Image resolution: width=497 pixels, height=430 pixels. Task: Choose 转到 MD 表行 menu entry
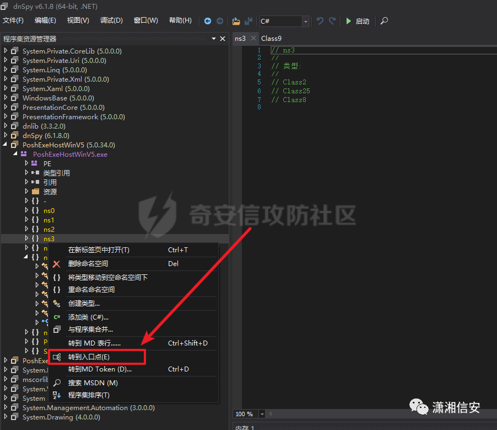(134, 343)
